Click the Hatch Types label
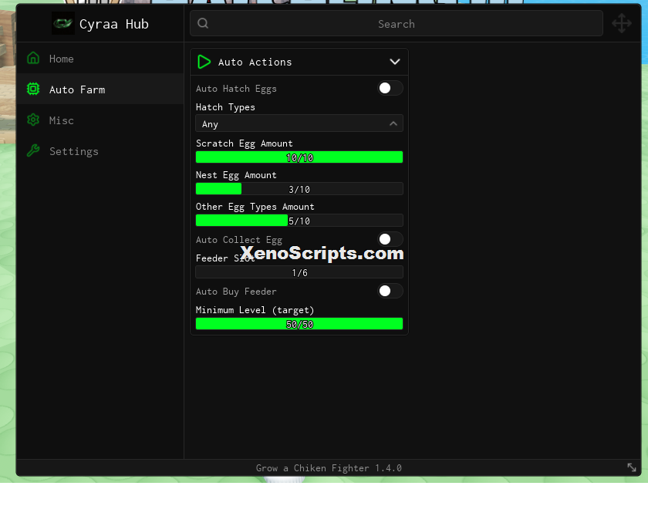The image size is (648, 506). coord(225,107)
